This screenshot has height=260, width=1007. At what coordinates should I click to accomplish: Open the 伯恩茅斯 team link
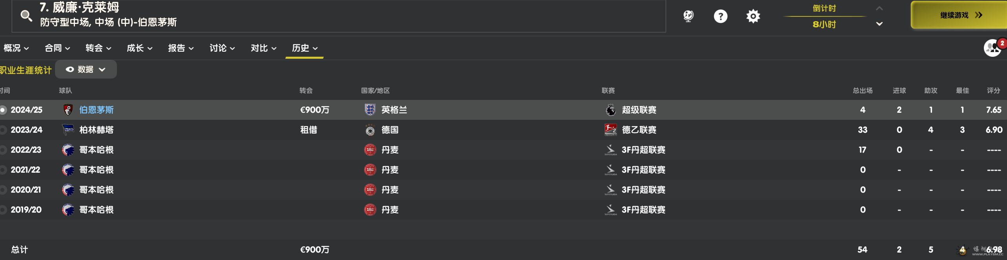[97, 110]
